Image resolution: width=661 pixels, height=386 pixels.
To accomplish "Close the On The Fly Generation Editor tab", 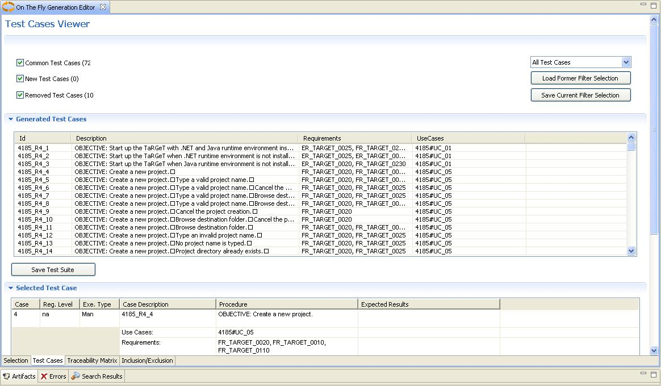I will 102,7.
